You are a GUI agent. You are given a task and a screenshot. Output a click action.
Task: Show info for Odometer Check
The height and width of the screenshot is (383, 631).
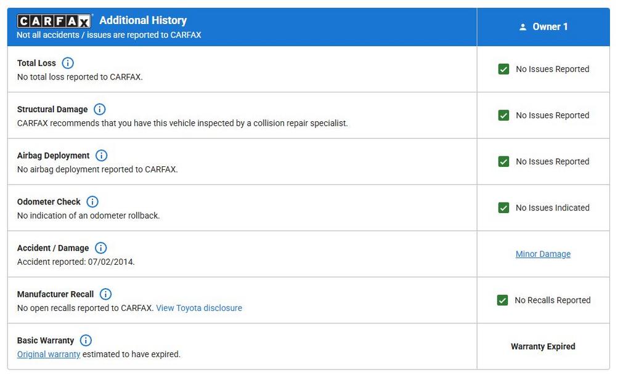(x=92, y=201)
